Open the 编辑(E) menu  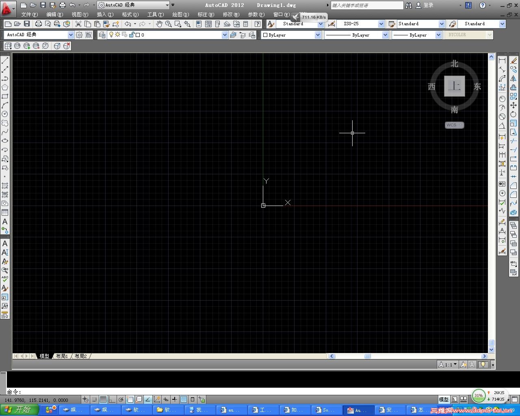point(55,15)
